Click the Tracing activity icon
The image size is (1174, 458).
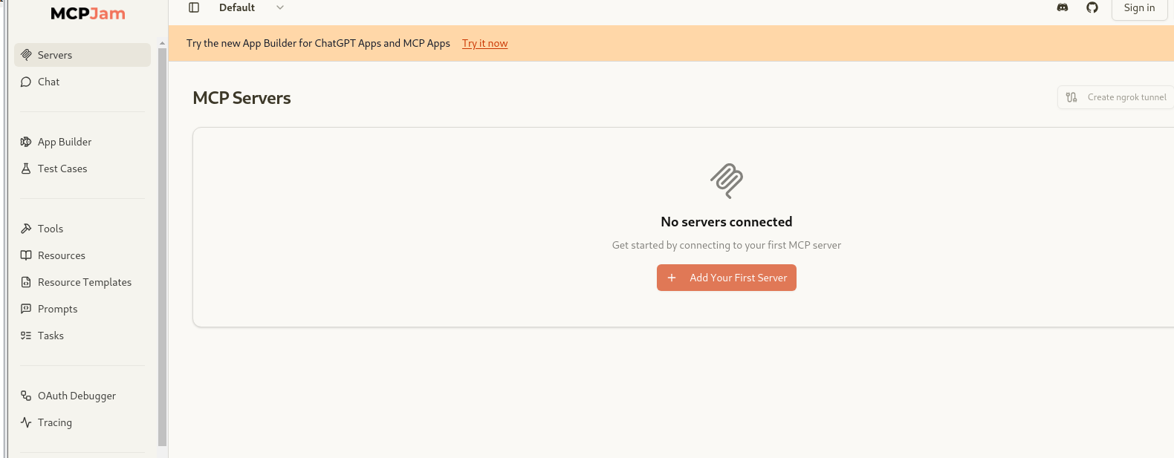[x=26, y=422]
